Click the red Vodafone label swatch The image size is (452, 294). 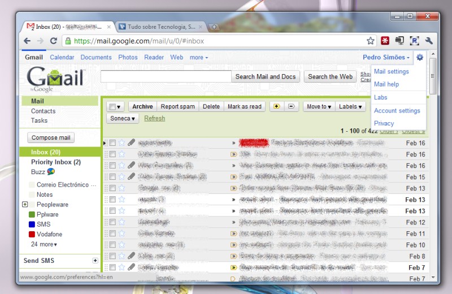(x=32, y=234)
